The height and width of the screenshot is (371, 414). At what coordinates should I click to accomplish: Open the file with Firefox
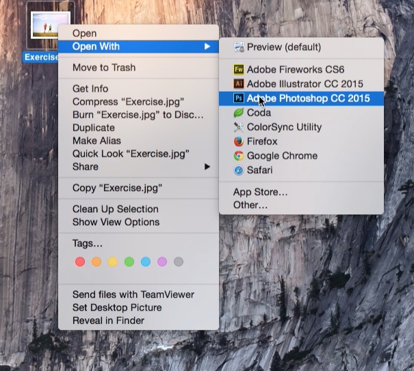(301, 141)
